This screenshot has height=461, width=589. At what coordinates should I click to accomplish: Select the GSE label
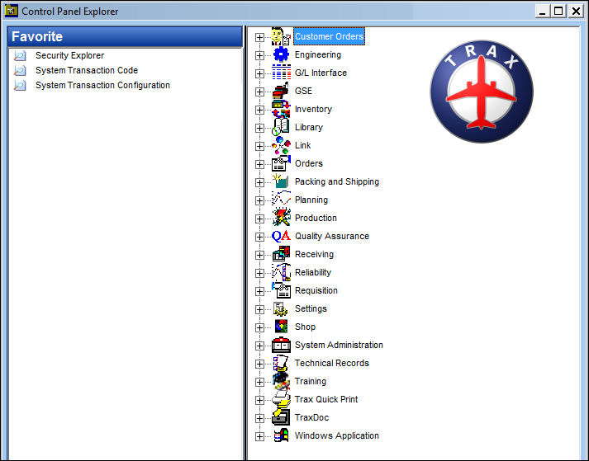click(303, 91)
